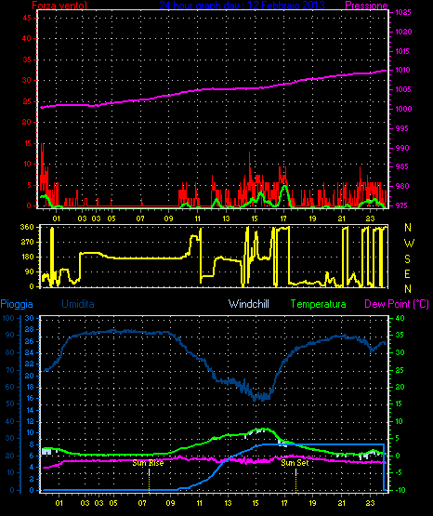
Task: Click hour 15 on the bottom chart's time axis
Action: [x=256, y=503]
